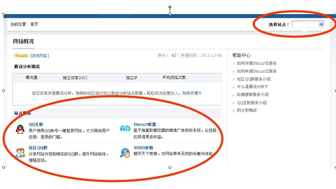Open help topic 社区QQ群服务介绍

254,79
